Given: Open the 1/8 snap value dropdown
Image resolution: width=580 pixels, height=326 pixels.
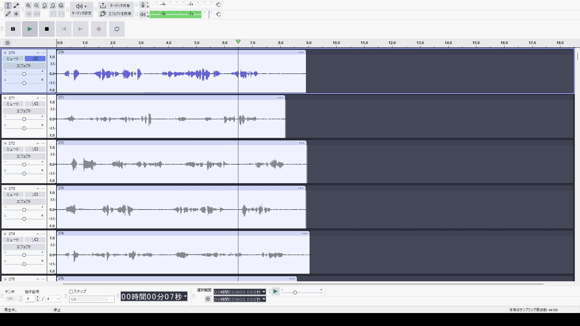Looking at the screenshot, I should tap(92, 299).
